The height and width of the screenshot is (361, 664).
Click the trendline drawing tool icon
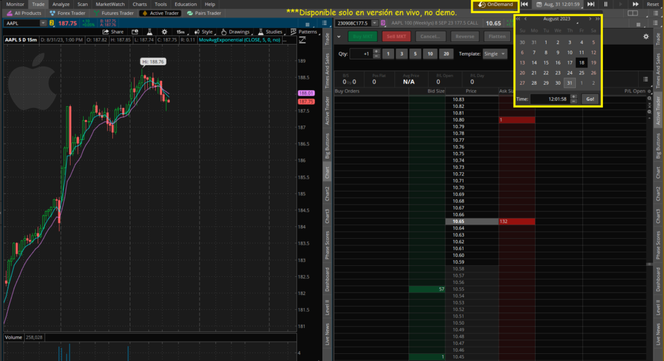pyautogui.click(x=302, y=40)
